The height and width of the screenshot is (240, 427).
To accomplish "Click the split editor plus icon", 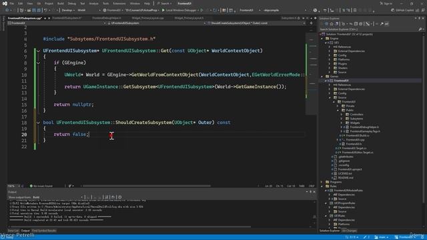I will pyautogui.click(x=312, y=23).
